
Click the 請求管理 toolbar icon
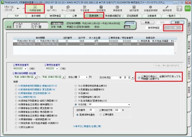[134, 8]
